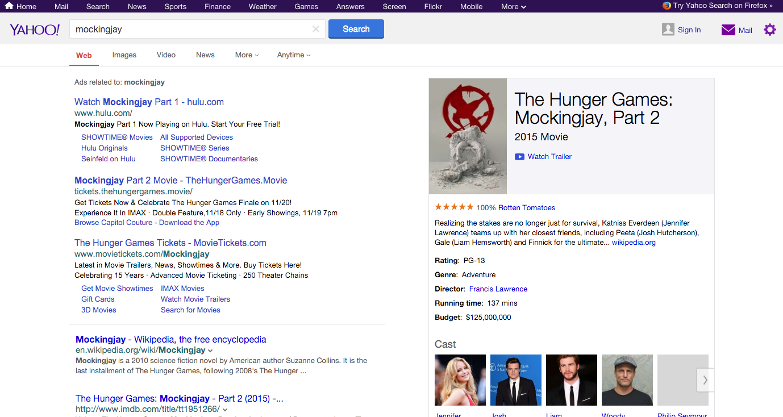Click the Mockingjay Part 2 movie poster
The image size is (783, 417).
coord(468,136)
